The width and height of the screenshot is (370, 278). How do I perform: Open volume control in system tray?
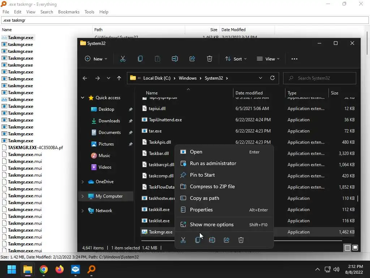point(336,269)
